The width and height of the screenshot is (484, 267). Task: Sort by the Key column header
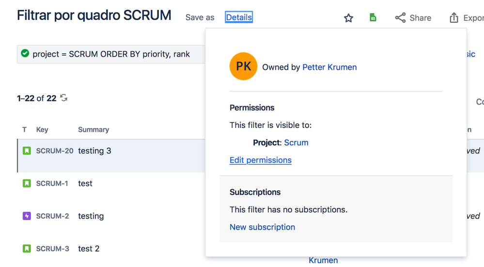(x=42, y=130)
